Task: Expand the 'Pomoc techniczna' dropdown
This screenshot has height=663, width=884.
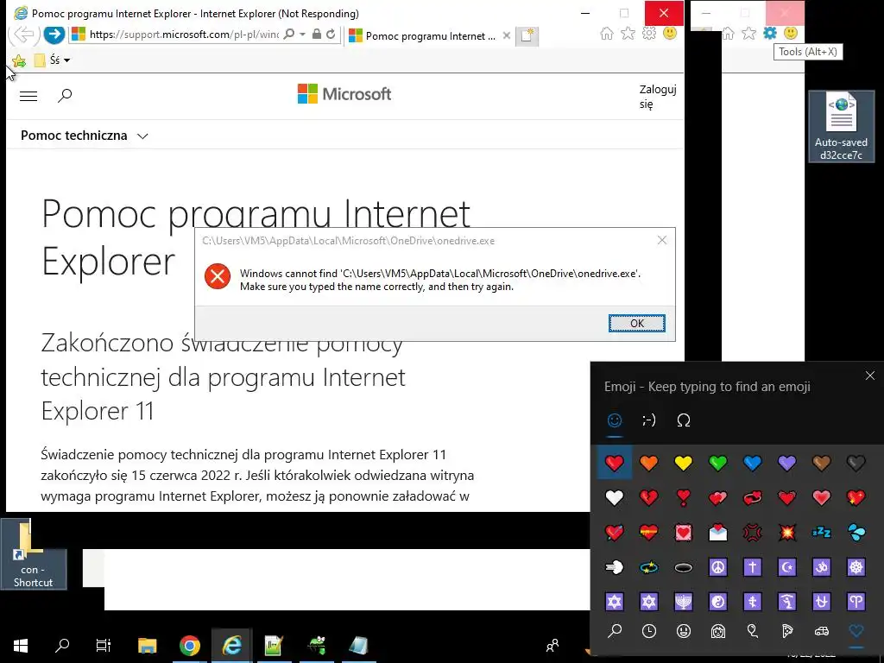Action: tap(85, 136)
